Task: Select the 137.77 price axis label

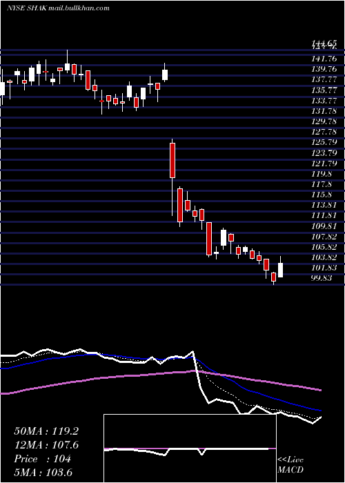Action: pyautogui.click(x=324, y=79)
